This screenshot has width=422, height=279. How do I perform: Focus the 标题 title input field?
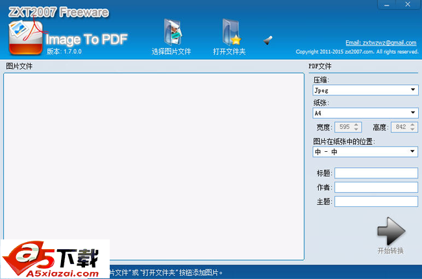376,173
